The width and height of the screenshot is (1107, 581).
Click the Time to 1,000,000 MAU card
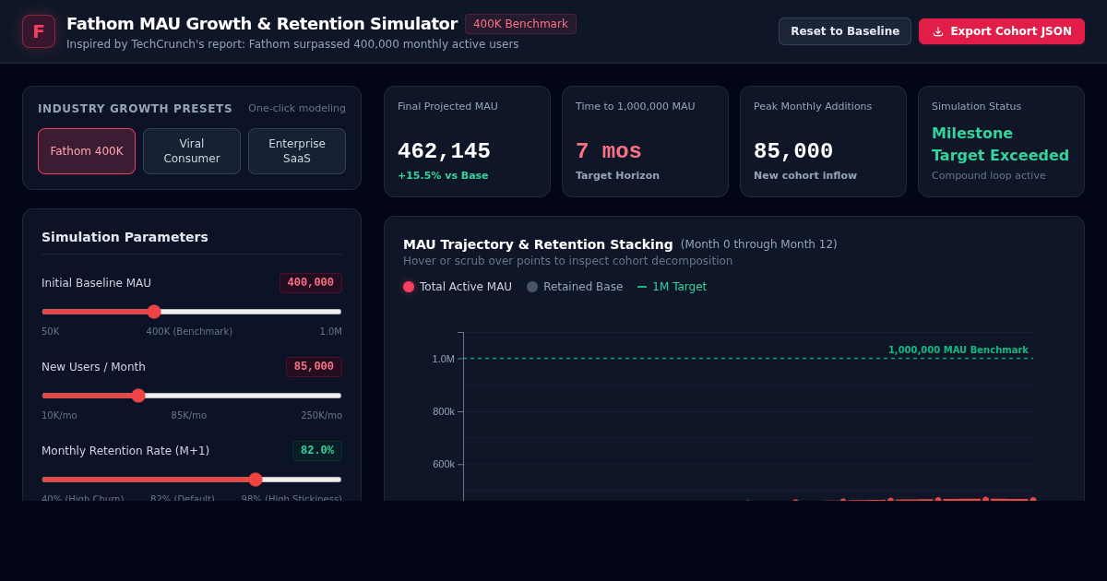[645, 141]
